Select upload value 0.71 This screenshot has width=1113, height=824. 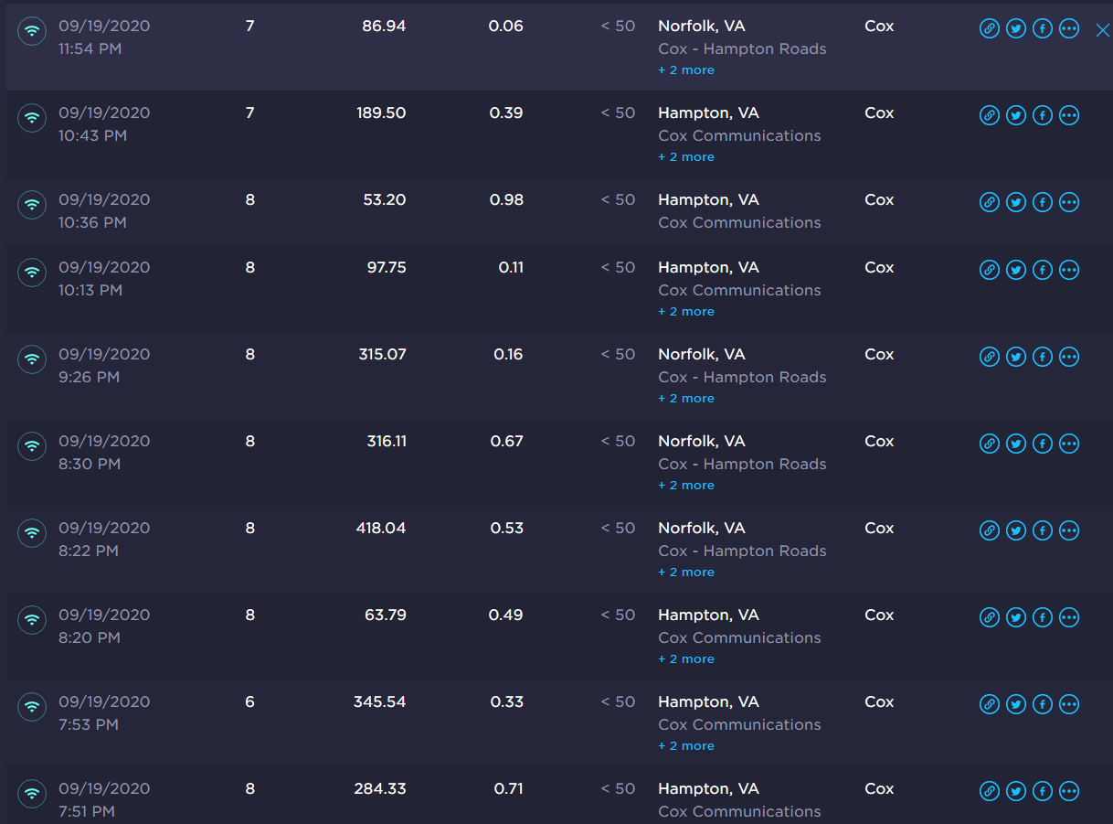(x=509, y=788)
